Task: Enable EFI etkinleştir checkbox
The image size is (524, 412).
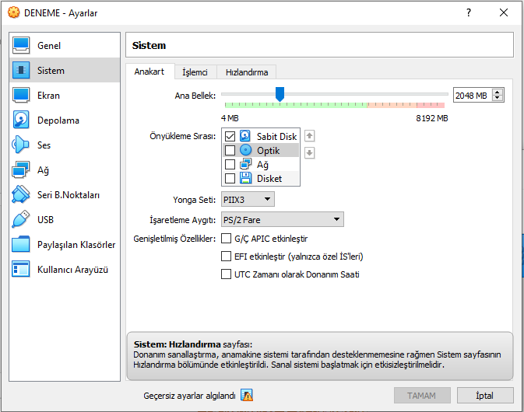Action: click(227, 257)
